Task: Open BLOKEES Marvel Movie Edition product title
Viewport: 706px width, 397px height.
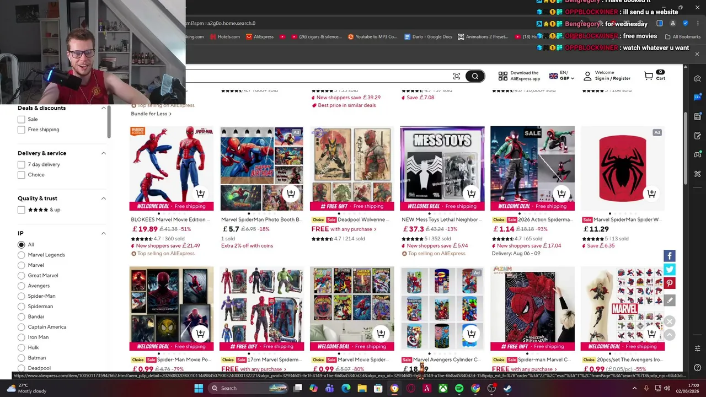Action: (x=170, y=219)
